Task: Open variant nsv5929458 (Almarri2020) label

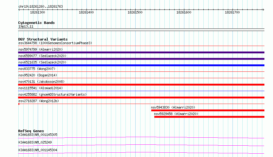Action: coord(176,114)
